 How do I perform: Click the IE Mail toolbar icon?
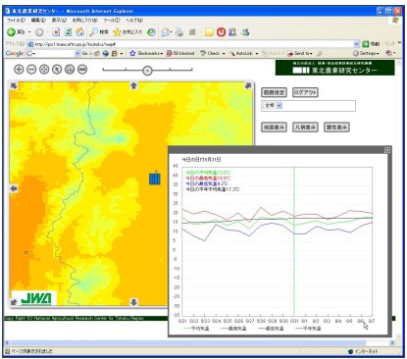coord(166,32)
